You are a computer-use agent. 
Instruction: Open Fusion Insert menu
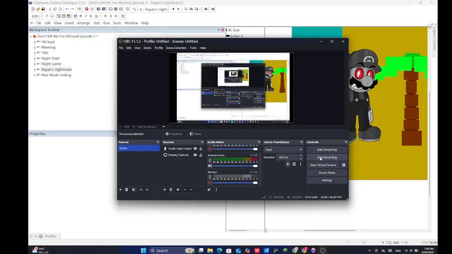(69, 23)
